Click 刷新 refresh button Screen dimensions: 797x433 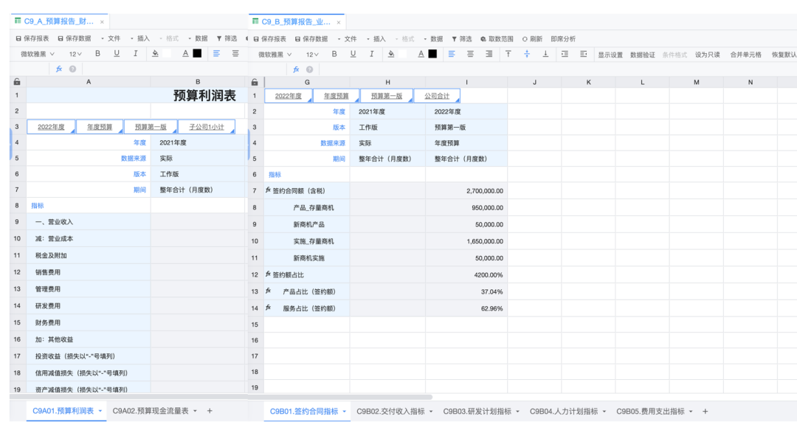[532, 39]
